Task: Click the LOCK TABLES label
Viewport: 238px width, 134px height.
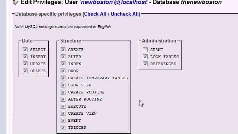Action: (x=164, y=57)
